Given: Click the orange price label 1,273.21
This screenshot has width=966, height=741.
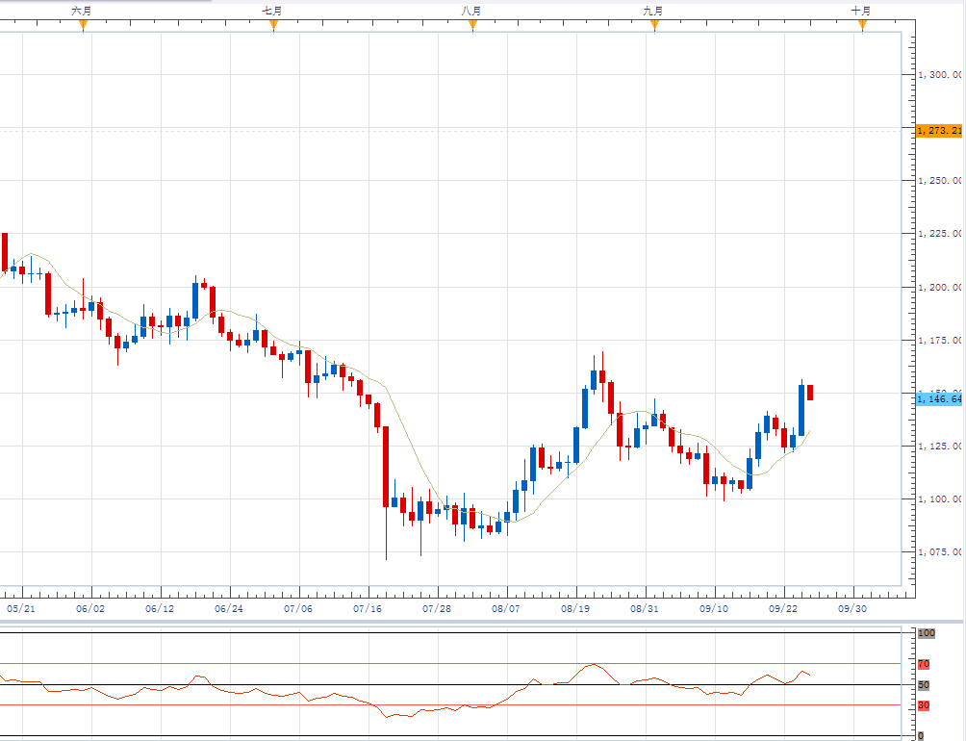Looking at the screenshot, I should [939, 131].
